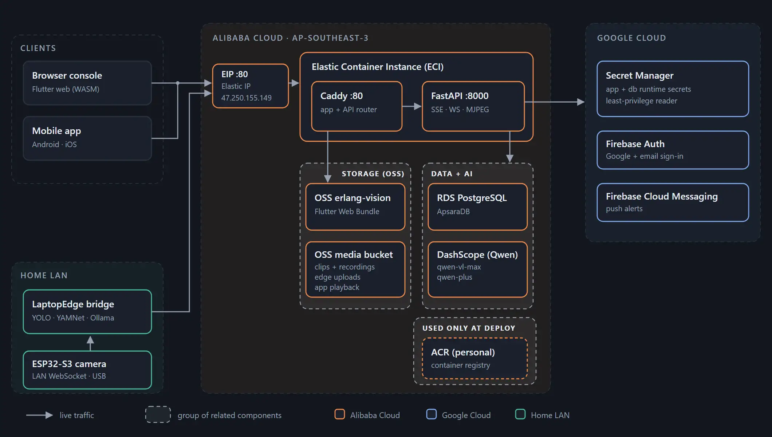
Task: Click the 'group of related components' legend text
Action: [x=229, y=415]
